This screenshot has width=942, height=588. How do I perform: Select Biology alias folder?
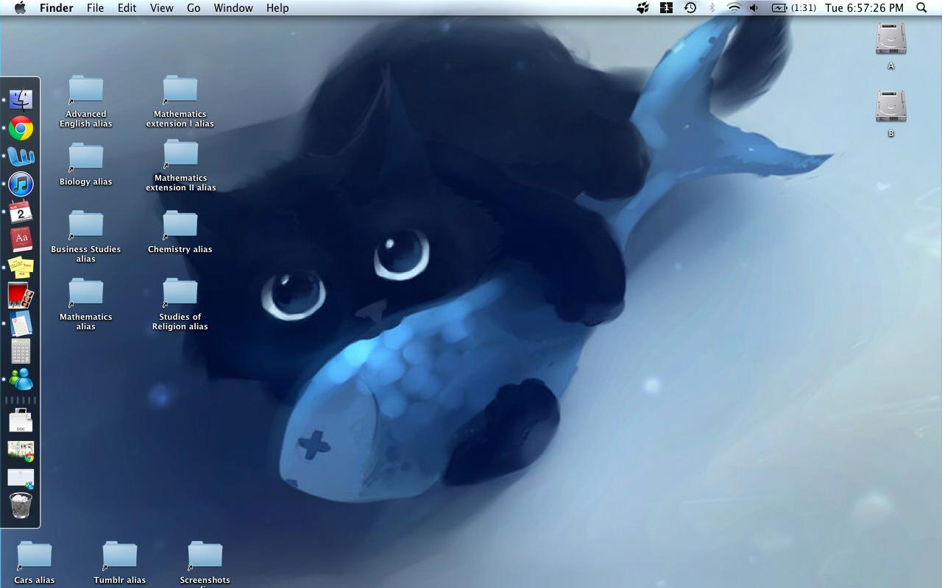(86, 163)
